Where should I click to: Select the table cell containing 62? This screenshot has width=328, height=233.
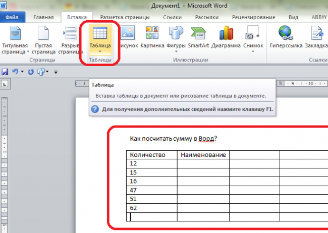152,208
